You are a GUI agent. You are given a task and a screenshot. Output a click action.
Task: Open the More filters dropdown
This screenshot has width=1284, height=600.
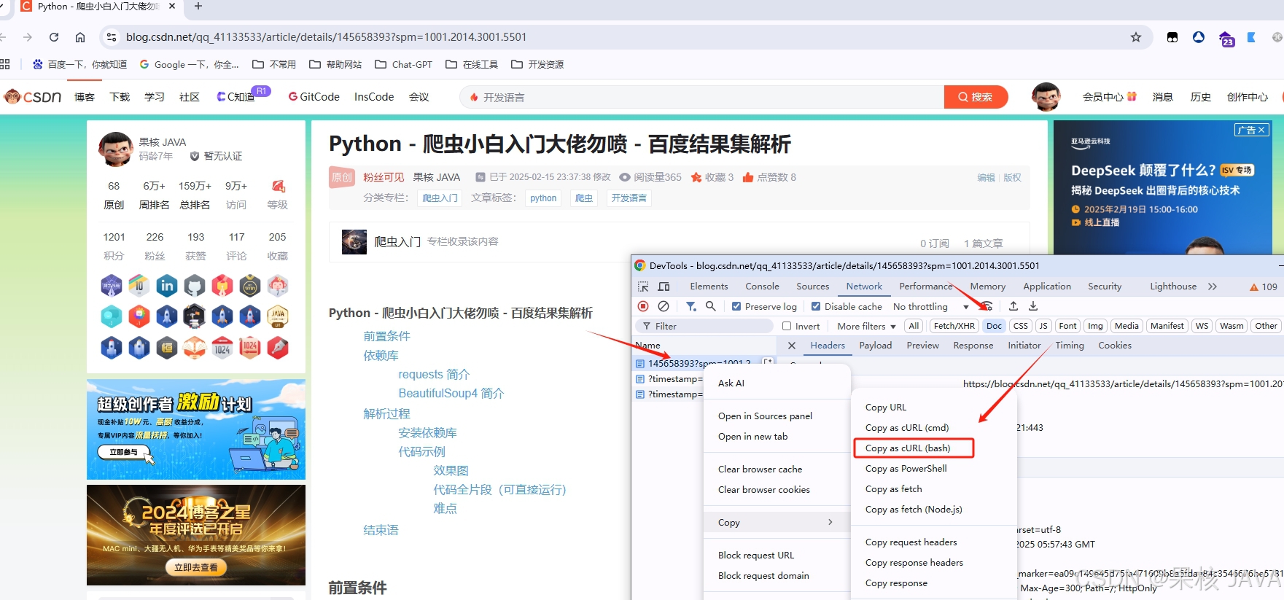[866, 326]
